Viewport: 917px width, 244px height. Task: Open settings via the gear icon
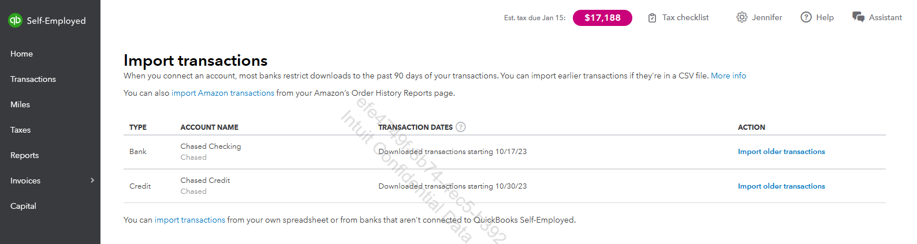741,17
